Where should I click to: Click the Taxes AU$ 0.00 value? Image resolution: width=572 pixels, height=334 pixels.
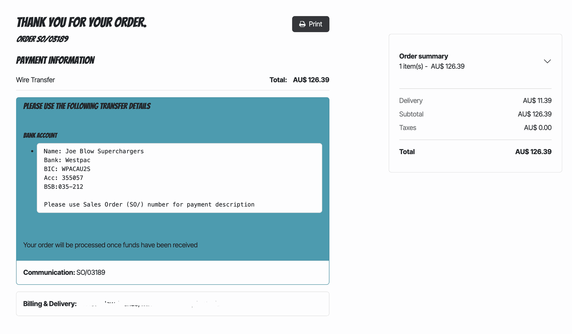pos(537,128)
